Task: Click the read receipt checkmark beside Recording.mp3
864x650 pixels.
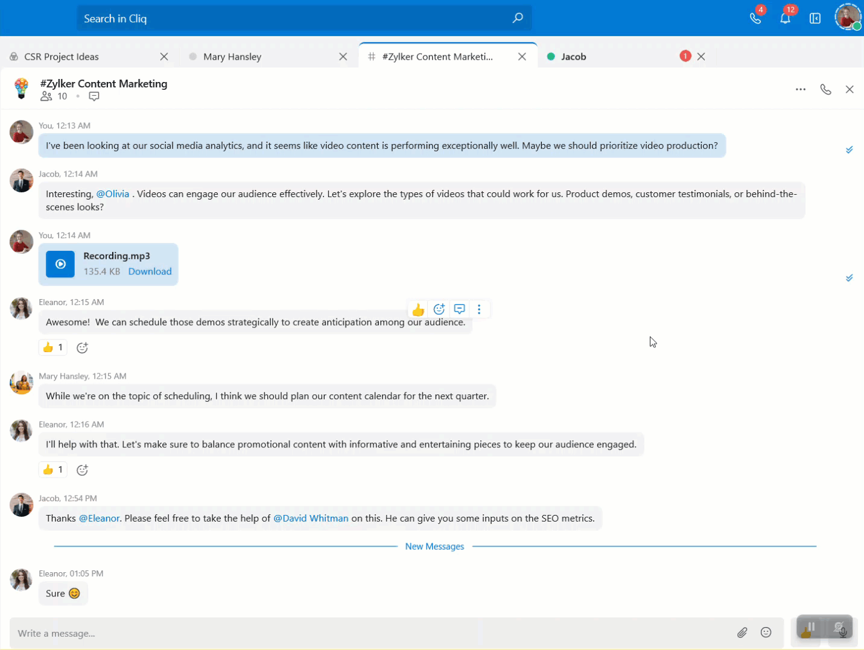Action: point(849,278)
